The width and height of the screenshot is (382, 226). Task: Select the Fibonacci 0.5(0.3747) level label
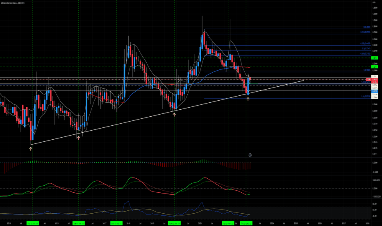point(366,48)
